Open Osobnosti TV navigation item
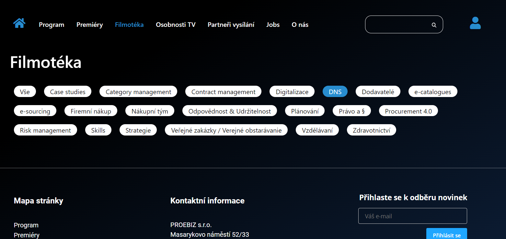This screenshot has height=239, width=506. tap(176, 25)
